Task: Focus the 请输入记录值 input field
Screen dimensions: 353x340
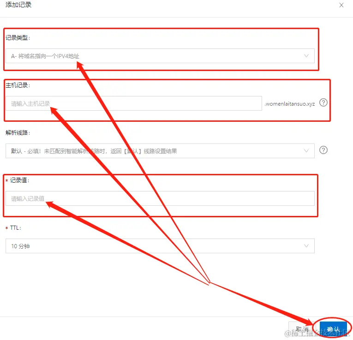Action: [x=160, y=198]
